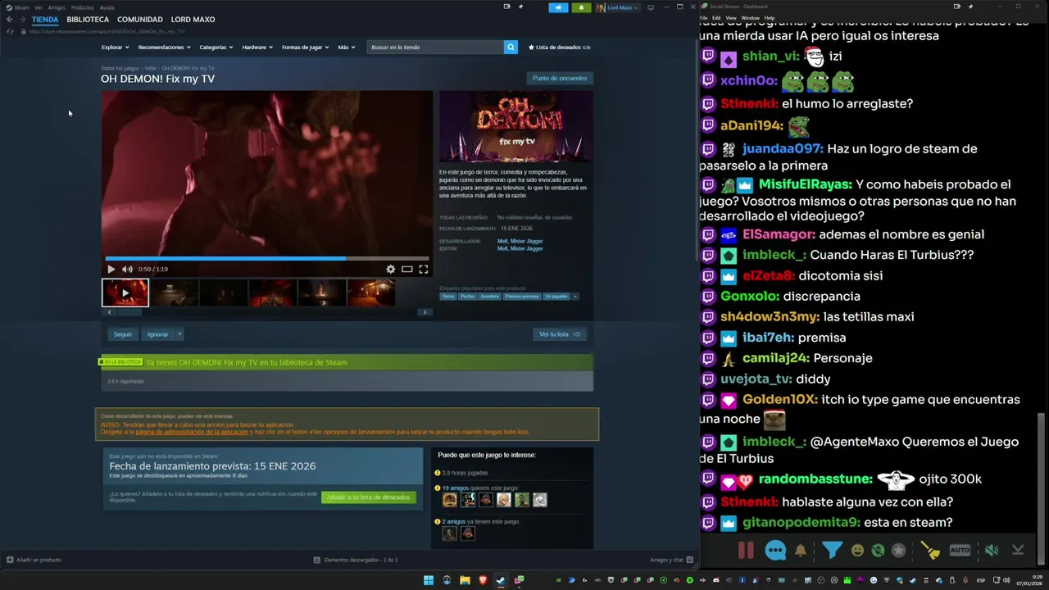Expand the Categorías dropdown

pyautogui.click(x=216, y=48)
